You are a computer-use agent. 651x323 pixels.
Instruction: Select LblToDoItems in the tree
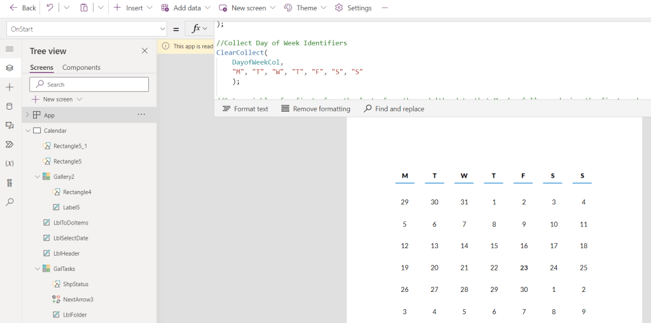pos(71,222)
